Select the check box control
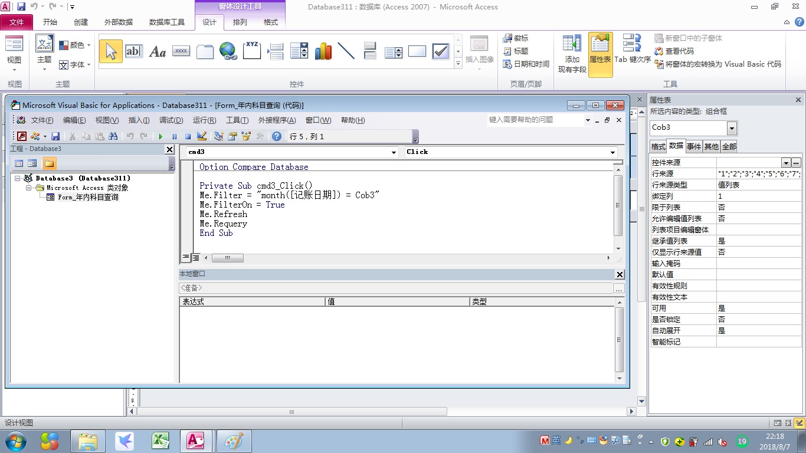Viewport: 806px width, 453px height. pyautogui.click(x=441, y=51)
